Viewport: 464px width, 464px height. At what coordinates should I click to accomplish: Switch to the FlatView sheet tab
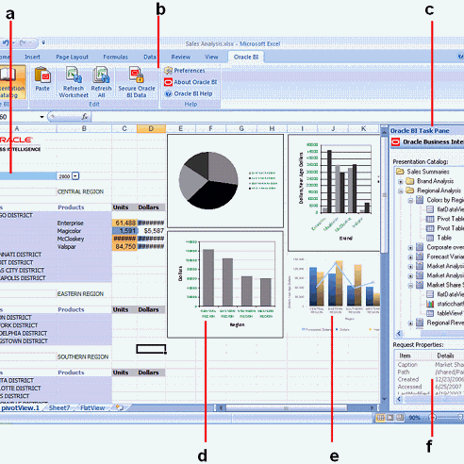pyautogui.click(x=92, y=408)
